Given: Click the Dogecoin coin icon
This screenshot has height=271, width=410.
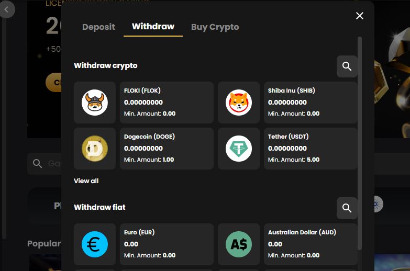Looking at the screenshot, I should pos(95,149).
